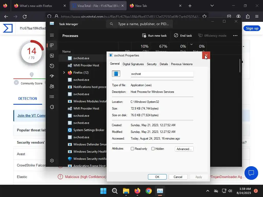Click OK in svchost Properties
This screenshot has width=263, height=197.
pyautogui.click(x=157, y=177)
